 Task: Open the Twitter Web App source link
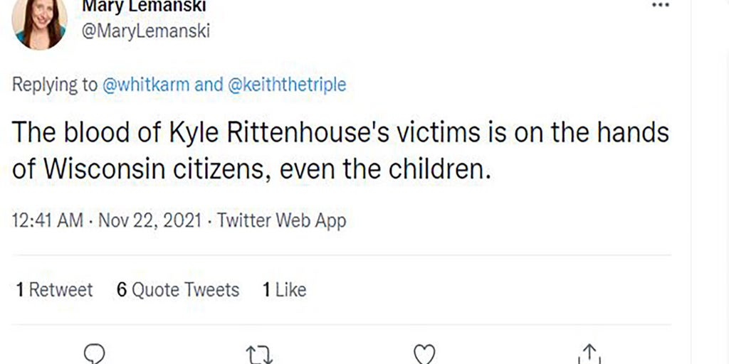(x=282, y=220)
